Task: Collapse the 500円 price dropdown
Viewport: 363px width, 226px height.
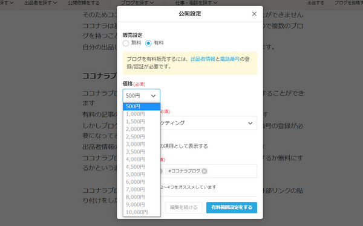Action: (142, 96)
